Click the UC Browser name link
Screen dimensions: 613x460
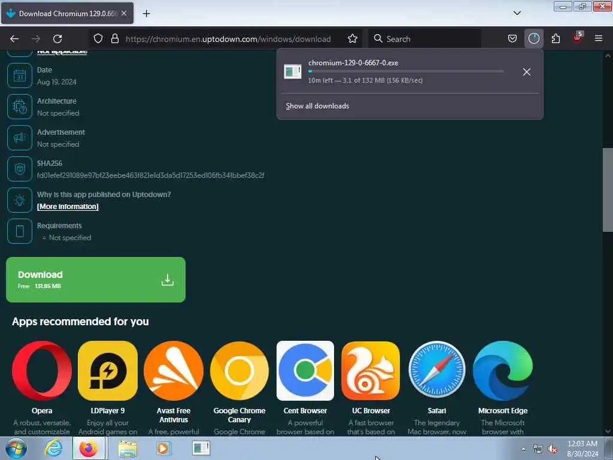click(x=371, y=411)
